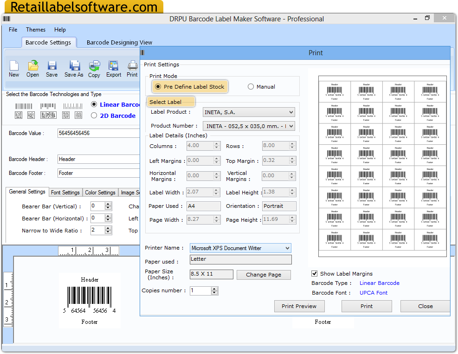Open the Font Settings tab
The image size is (458, 354).
[65, 193]
